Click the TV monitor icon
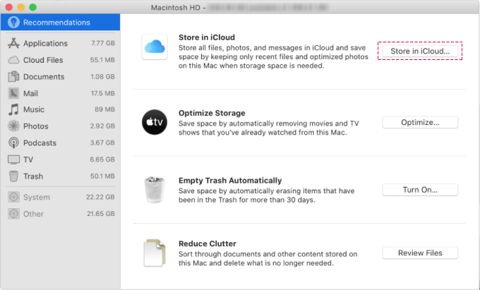The image size is (480, 290). pos(13,159)
